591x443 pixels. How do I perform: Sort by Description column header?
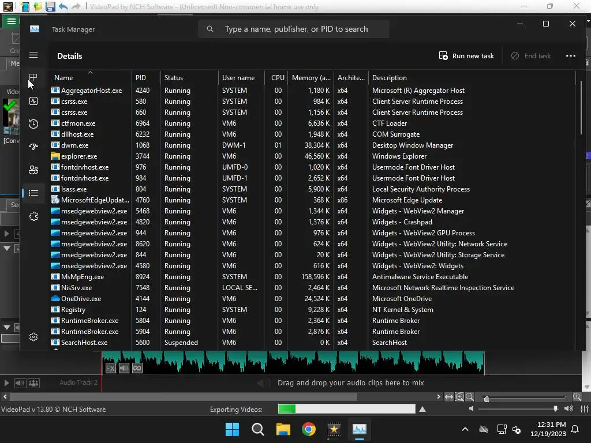472,78
